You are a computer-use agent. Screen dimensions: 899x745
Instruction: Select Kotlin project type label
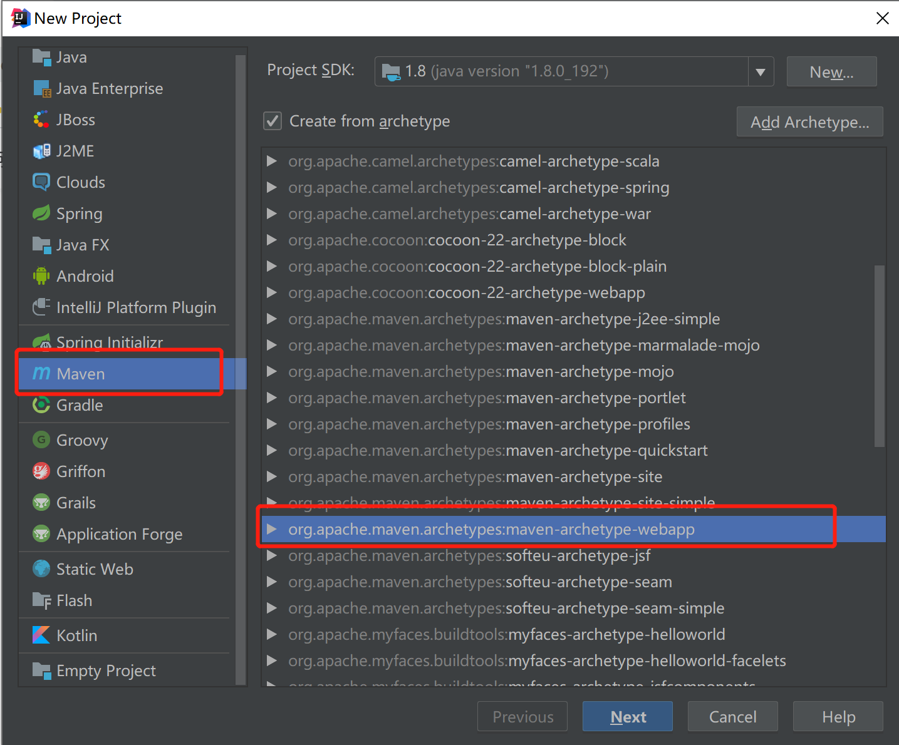pos(77,635)
